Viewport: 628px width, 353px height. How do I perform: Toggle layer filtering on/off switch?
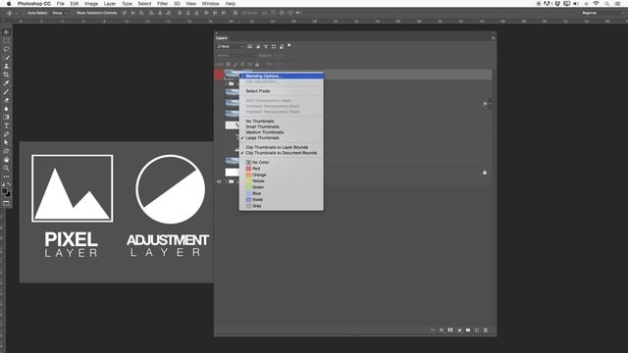(289, 46)
